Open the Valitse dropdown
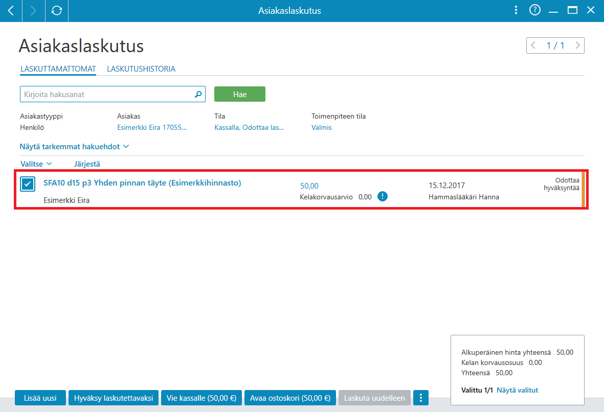 (36, 164)
